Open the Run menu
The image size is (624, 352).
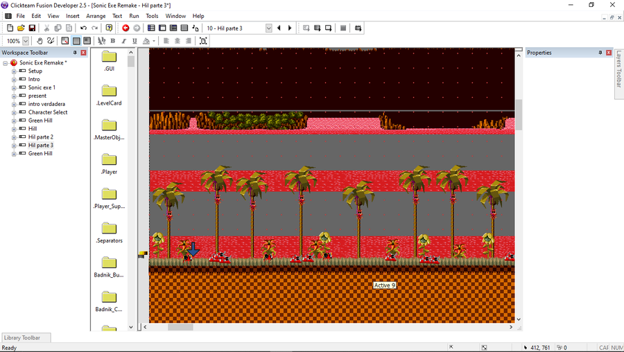point(134,16)
